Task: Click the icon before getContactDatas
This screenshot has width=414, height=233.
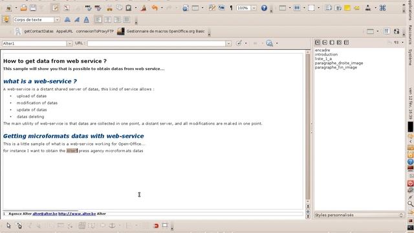Action: pyautogui.click(x=17, y=32)
